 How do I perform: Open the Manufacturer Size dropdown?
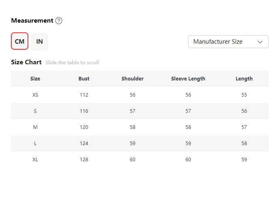(x=228, y=42)
